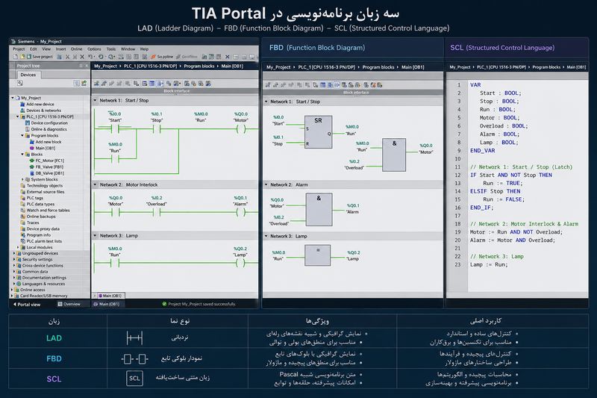Click SCL line "IF Start AND NOT Stop THEN"
Screen dimensions: 597x398
pos(511,175)
